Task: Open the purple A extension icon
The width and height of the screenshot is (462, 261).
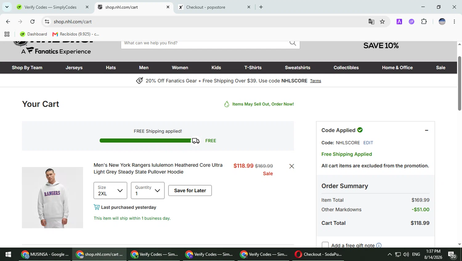Action: (x=399, y=22)
